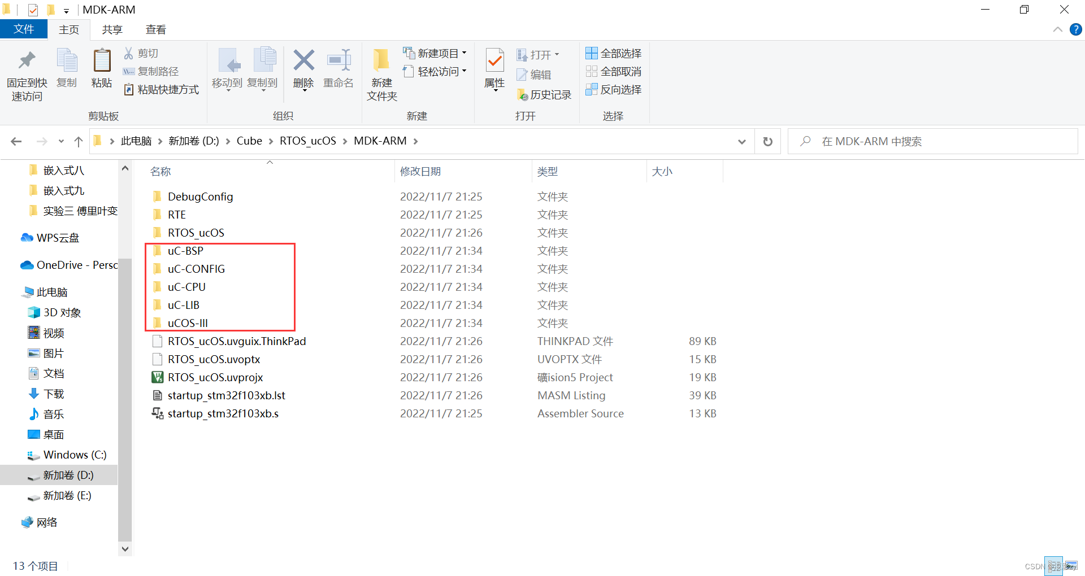Refresh the current folder view
The height and width of the screenshot is (576, 1085).
point(767,141)
